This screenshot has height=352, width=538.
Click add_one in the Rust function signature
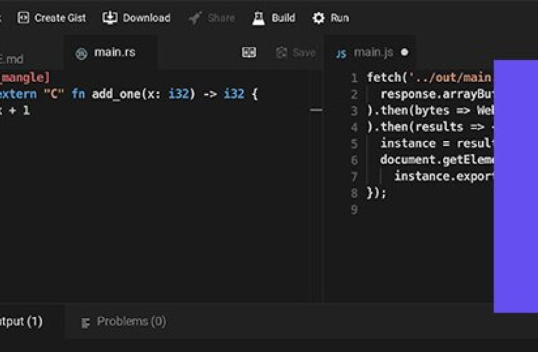click(x=116, y=94)
